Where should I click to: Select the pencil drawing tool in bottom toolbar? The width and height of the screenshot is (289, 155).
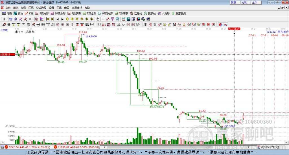pos(4,24)
